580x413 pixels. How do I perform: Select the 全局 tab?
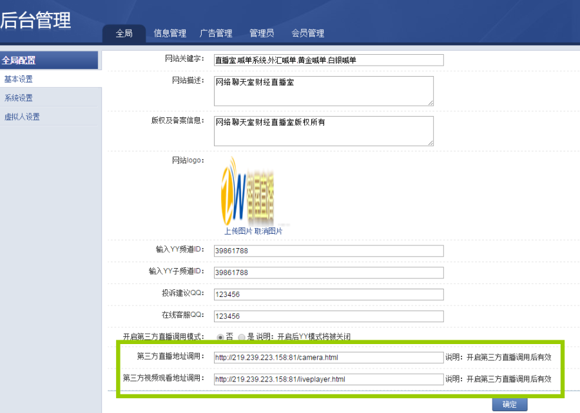(x=124, y=34)
